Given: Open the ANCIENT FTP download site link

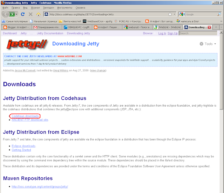Looking at the screenshot, I should (x=30, y=120).
